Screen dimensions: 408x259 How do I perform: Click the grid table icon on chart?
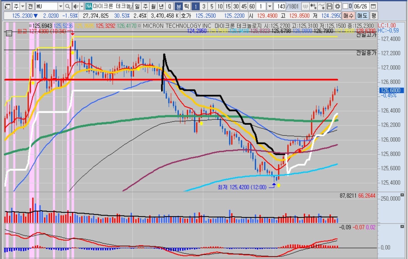9,33
